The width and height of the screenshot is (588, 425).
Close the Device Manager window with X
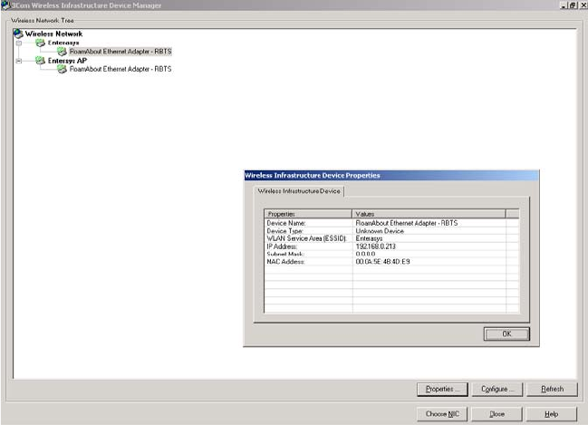[x=583, y=5]
